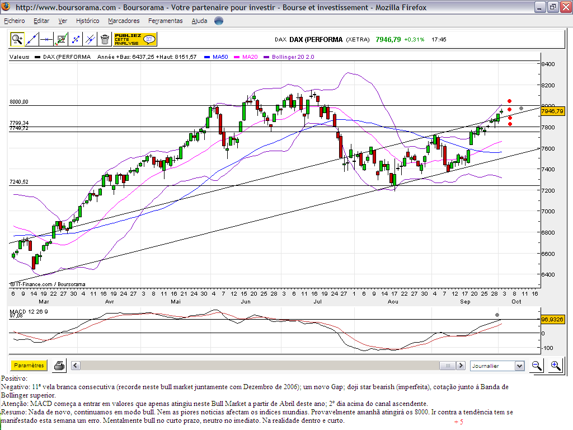
Task: Open the Ajuda menu
Action: point(200,21)
